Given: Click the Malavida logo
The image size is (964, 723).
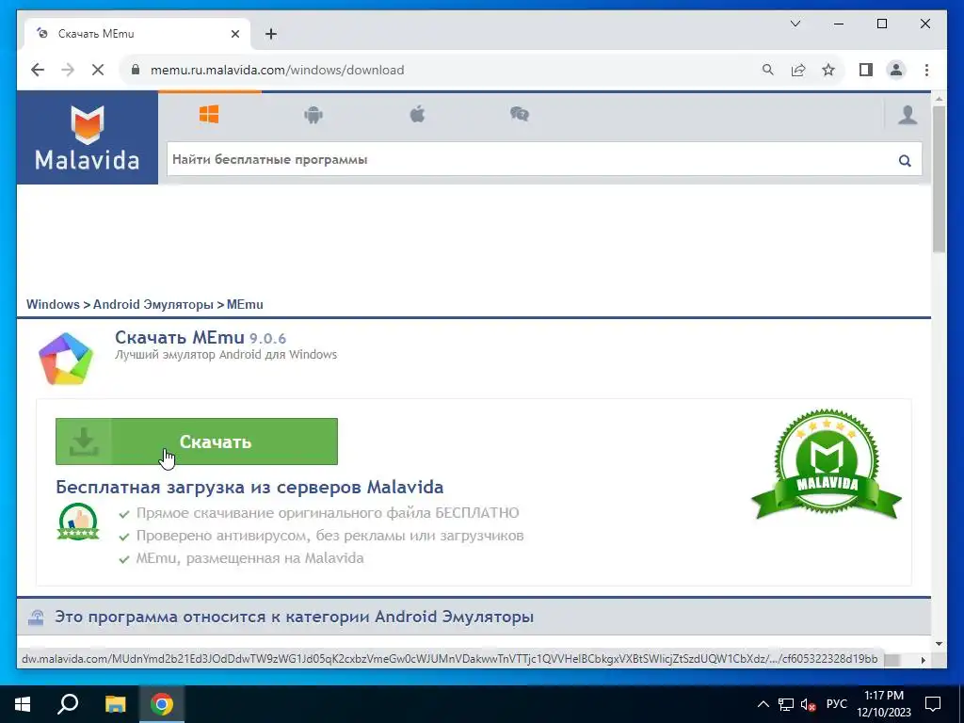Looking at the screenshot, I should coord(88,137).
